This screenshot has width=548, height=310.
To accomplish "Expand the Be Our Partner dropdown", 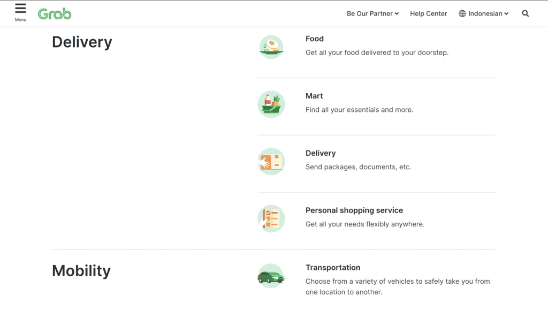I will pos(372,13).
